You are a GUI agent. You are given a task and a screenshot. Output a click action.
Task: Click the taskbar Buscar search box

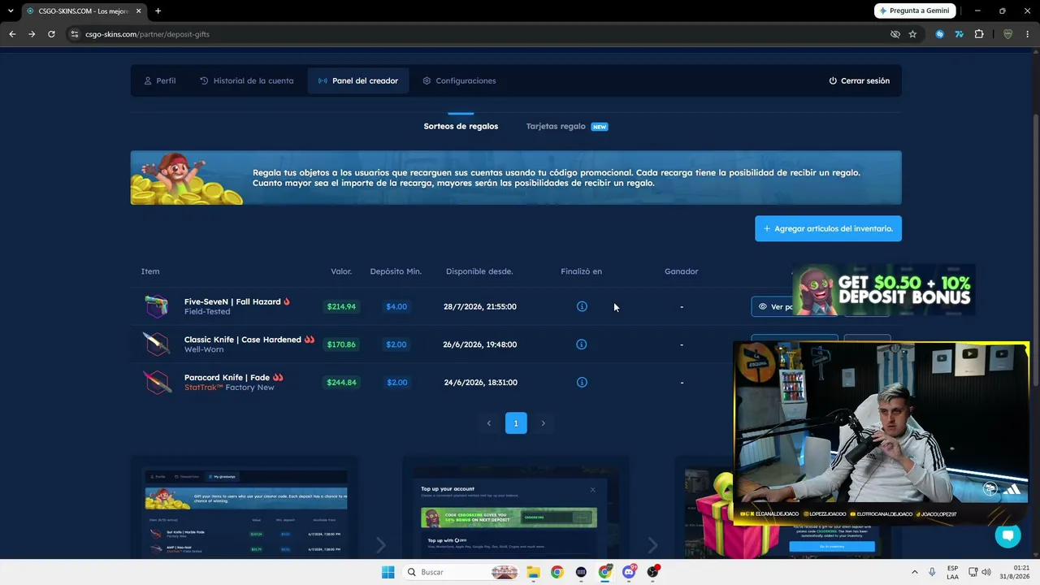461,572
